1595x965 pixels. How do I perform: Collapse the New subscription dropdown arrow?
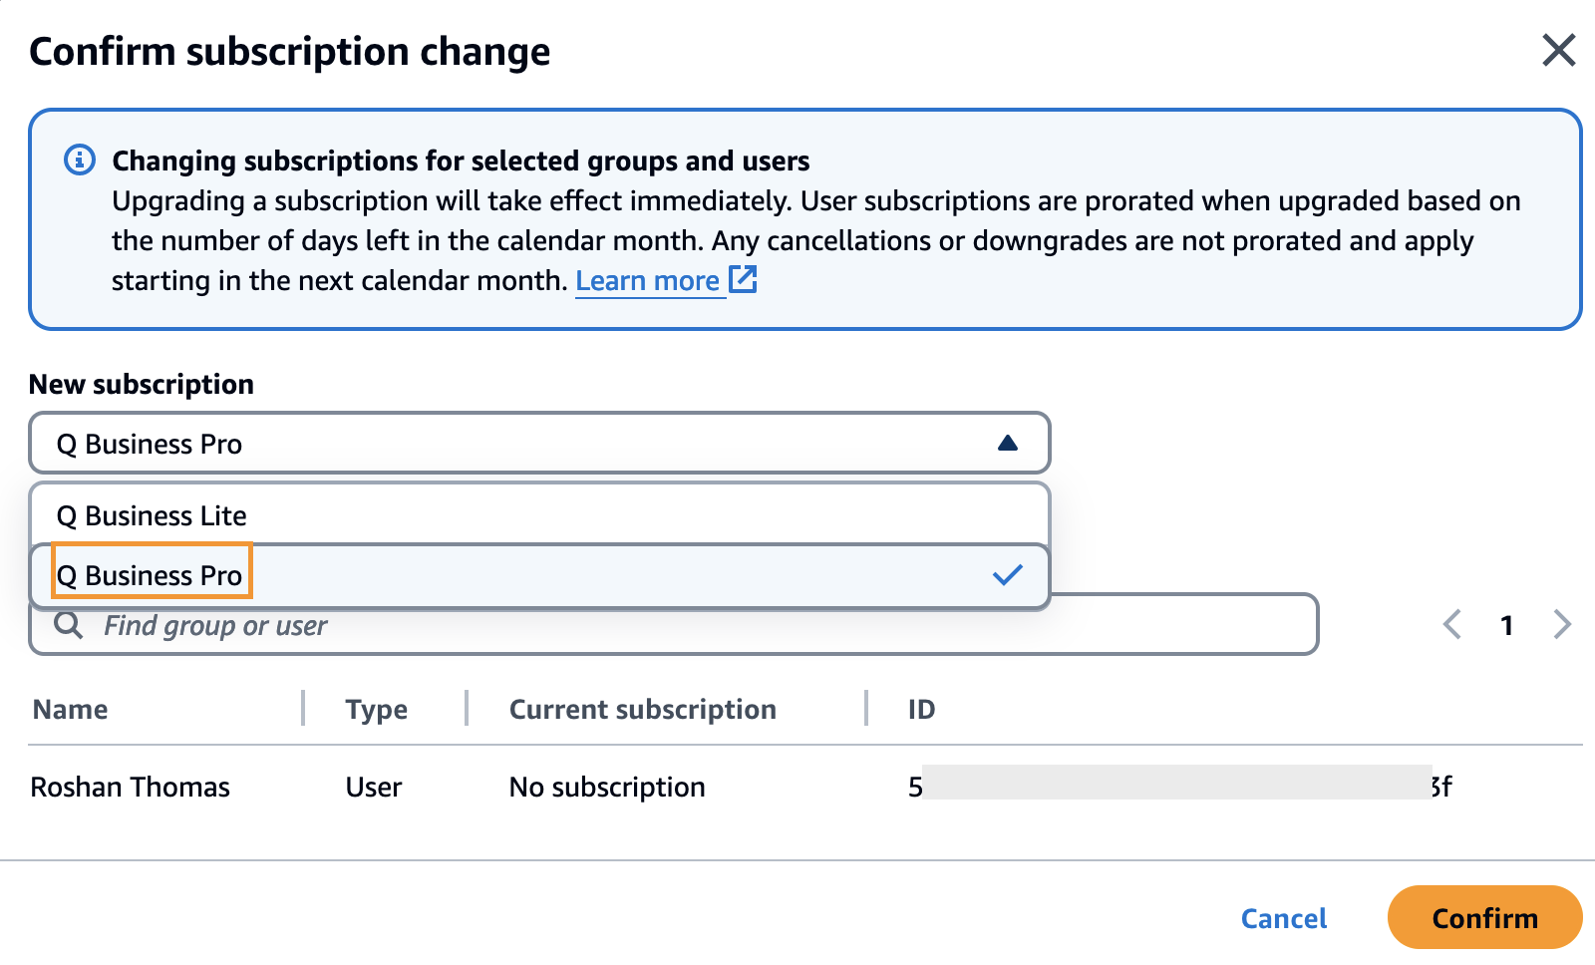1008,444
